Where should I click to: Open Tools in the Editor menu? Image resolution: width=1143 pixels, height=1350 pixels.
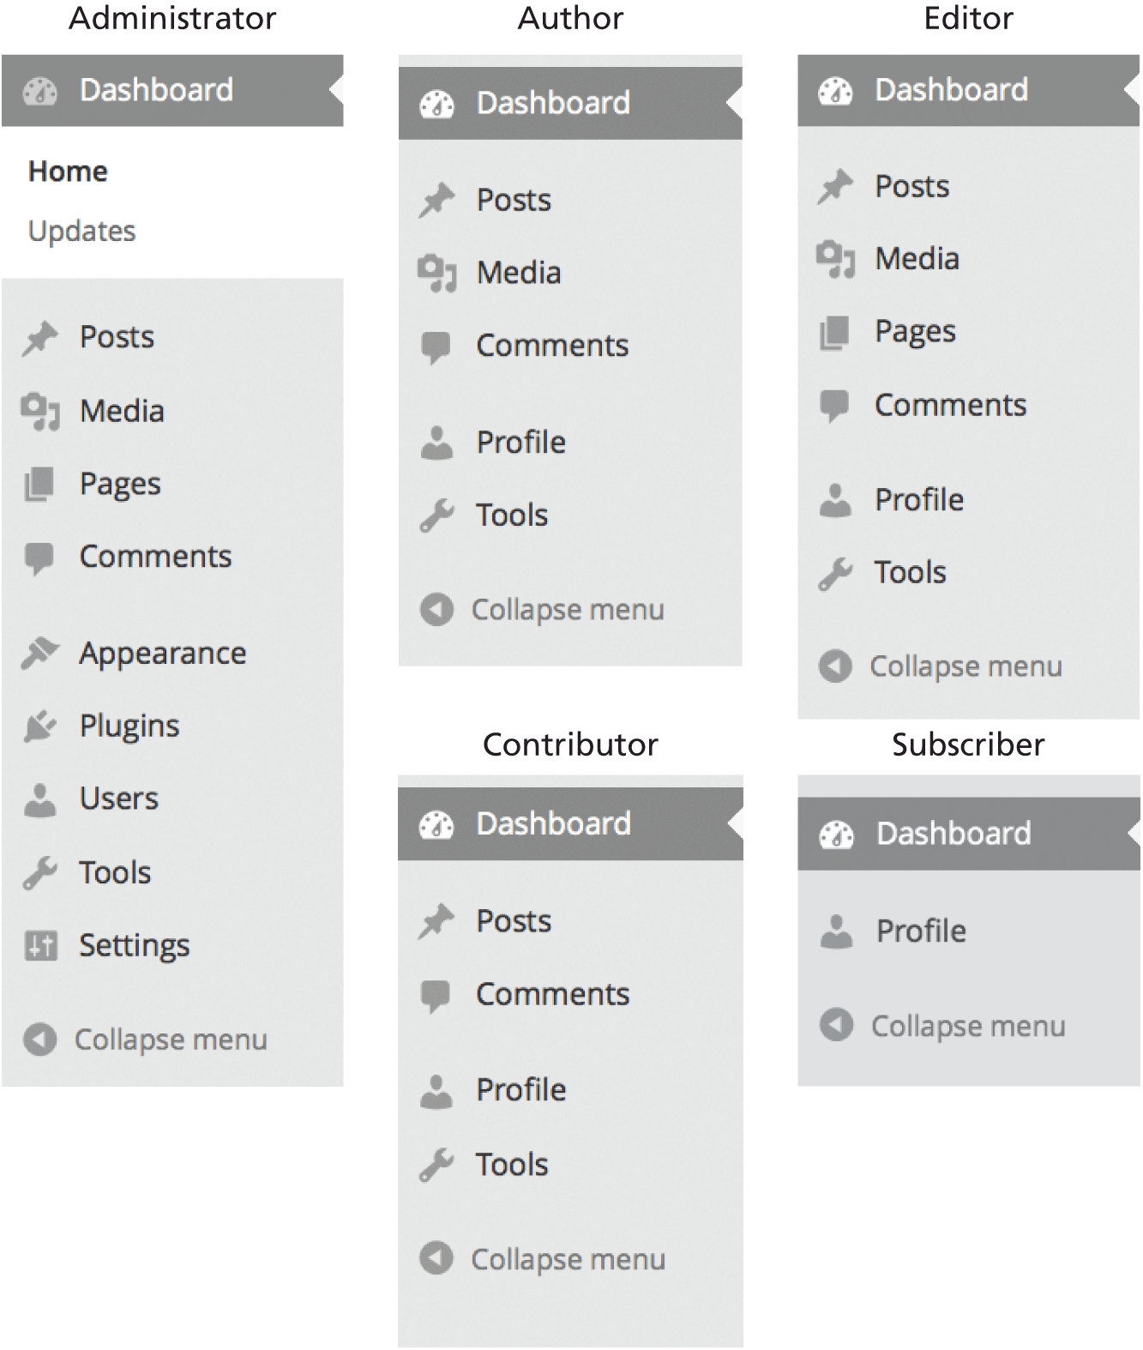tap(910, 573)
